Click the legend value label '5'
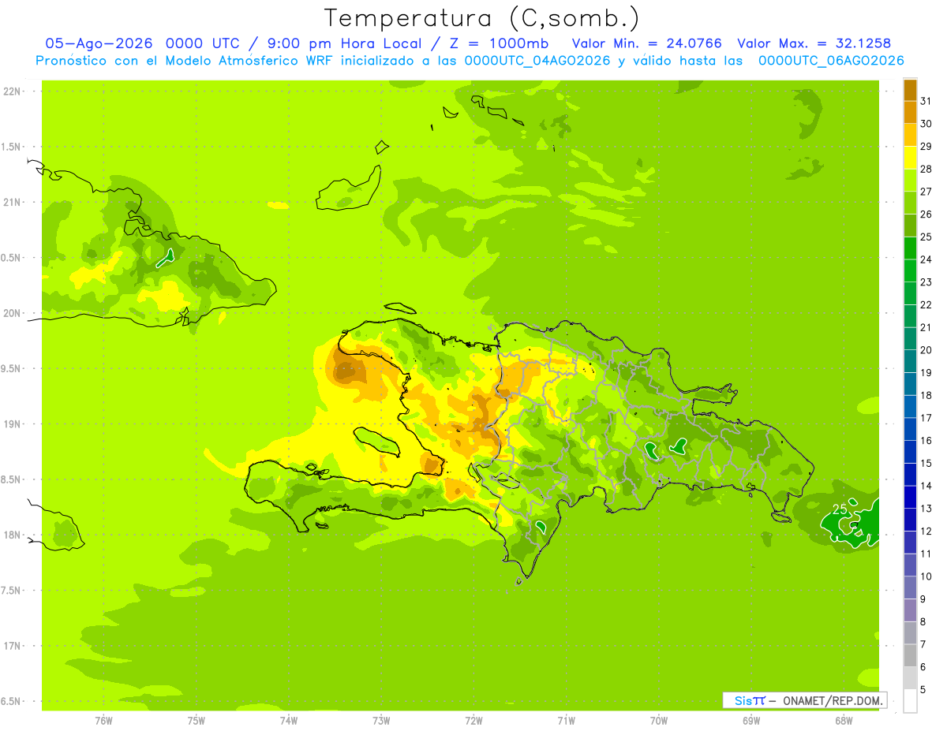This screenshot has height=731, width=947. point(923,689)
